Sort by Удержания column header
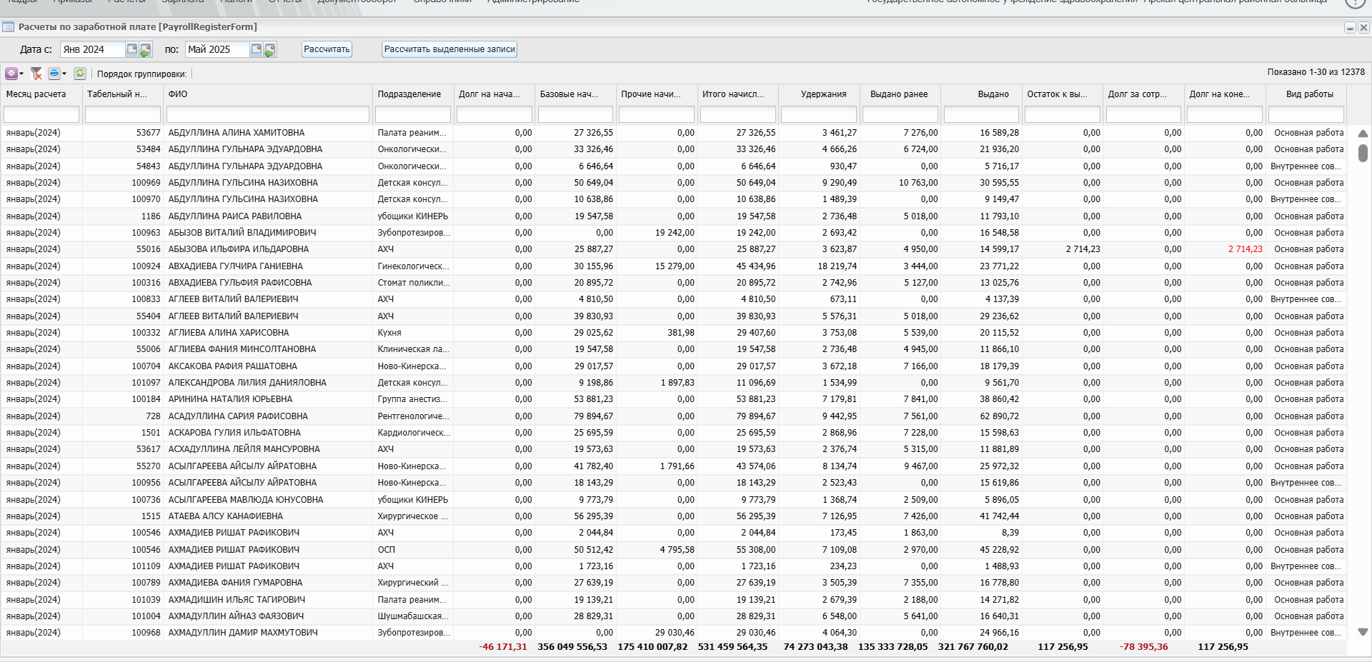Image resolution: width=1372 pixels, height=662 pixels. pos(819,94)
